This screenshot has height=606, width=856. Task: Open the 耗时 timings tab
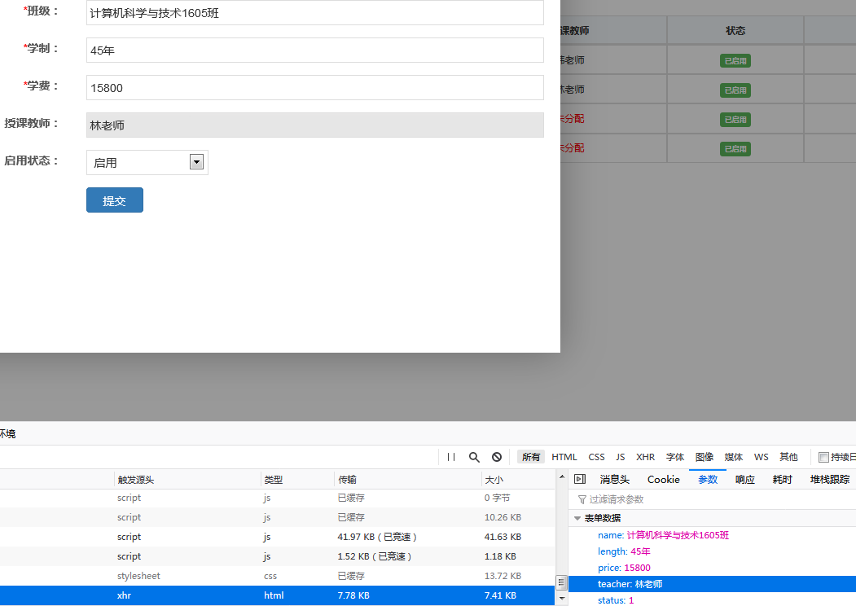782,479
